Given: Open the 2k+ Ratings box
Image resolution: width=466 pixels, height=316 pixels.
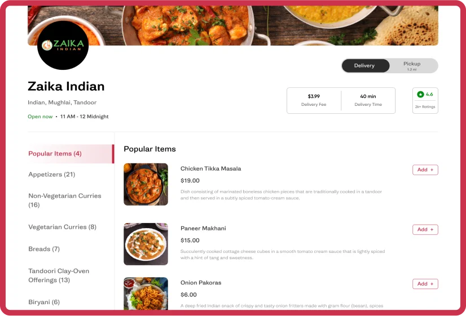Looking at the screenshot, I should [x=425, y=101].
